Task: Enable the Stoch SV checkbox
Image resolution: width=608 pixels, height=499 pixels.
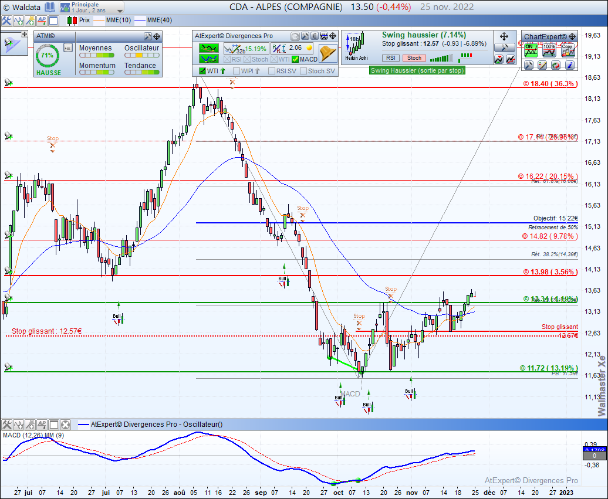Action: 303,71
